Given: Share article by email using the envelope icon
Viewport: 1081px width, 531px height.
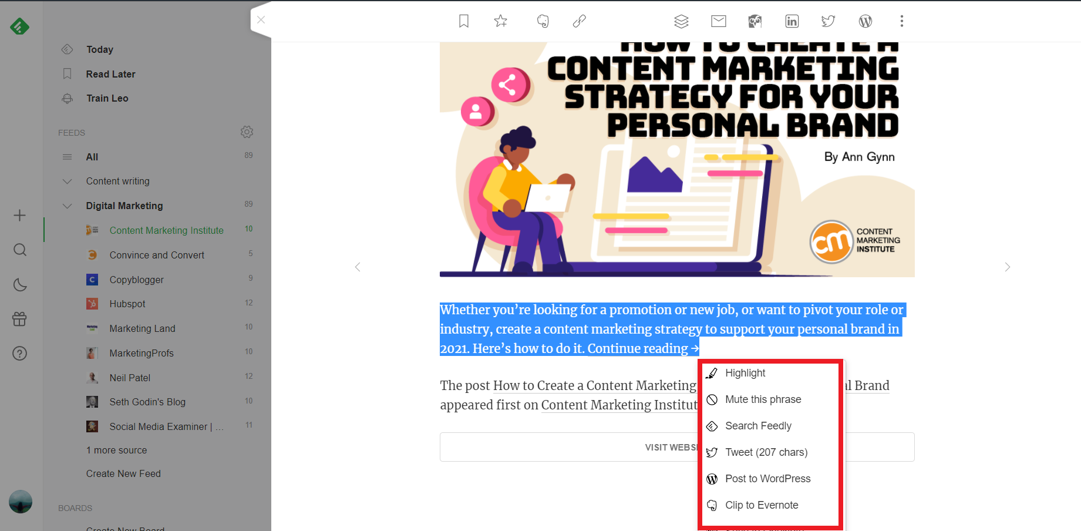Looking at the screenshot, I should click(719, 21).
